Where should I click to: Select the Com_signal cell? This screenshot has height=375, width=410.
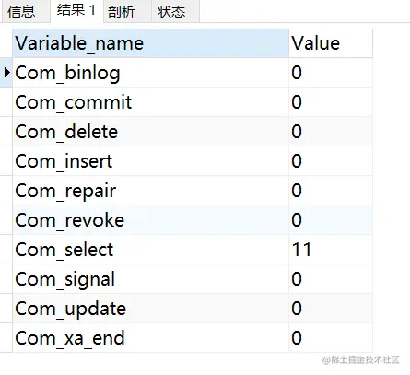point(150,279)
